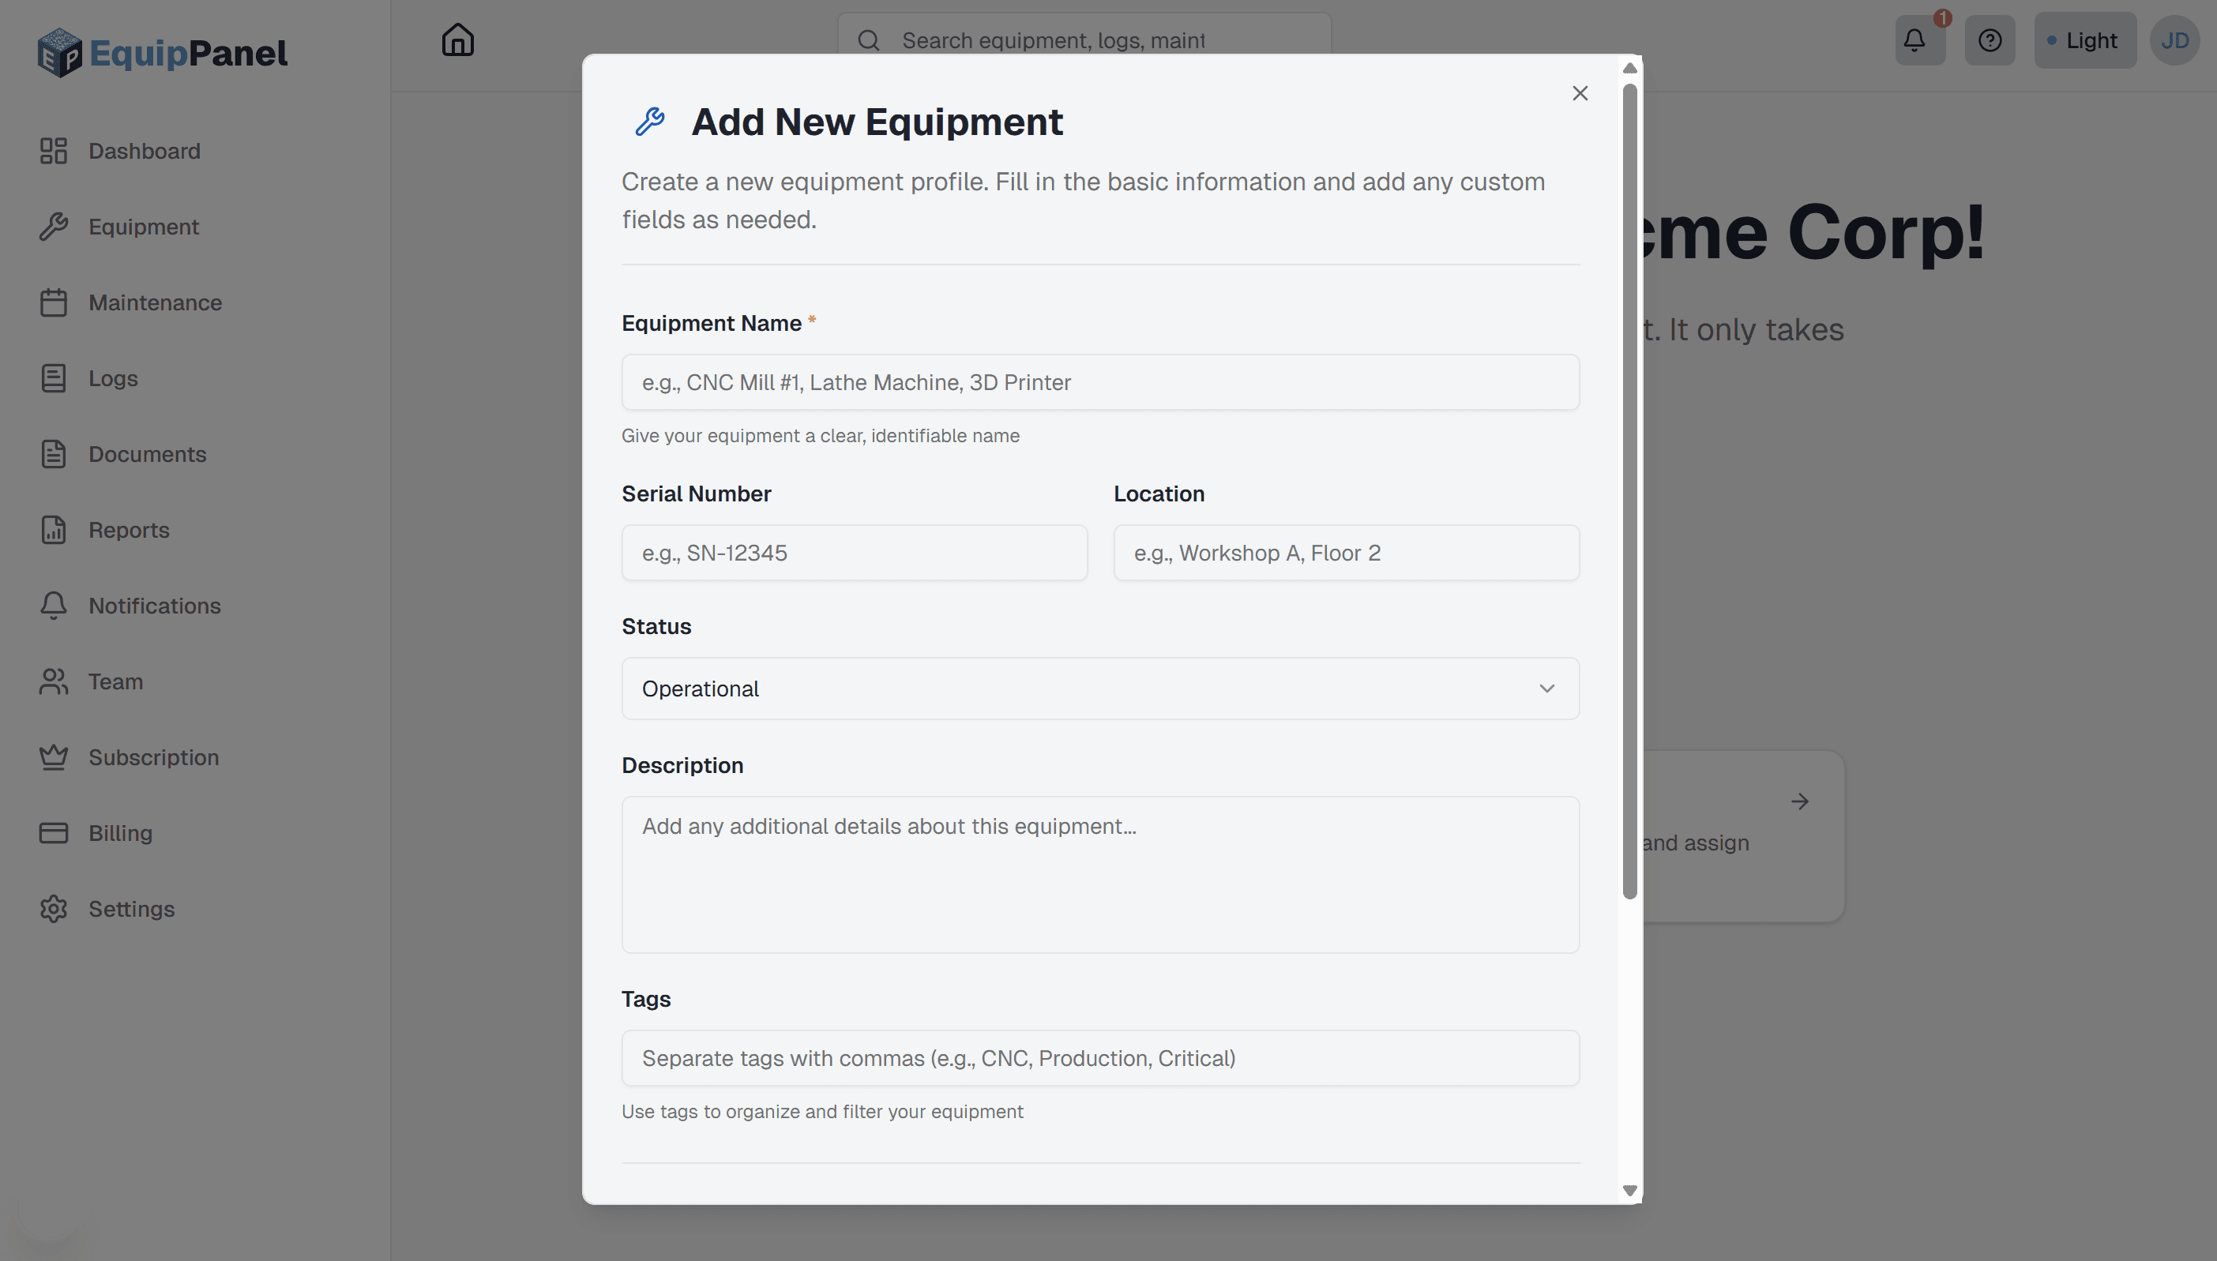Open the Team management page
Viewport: 2217px width, 1261px height.
click(115, 681)
